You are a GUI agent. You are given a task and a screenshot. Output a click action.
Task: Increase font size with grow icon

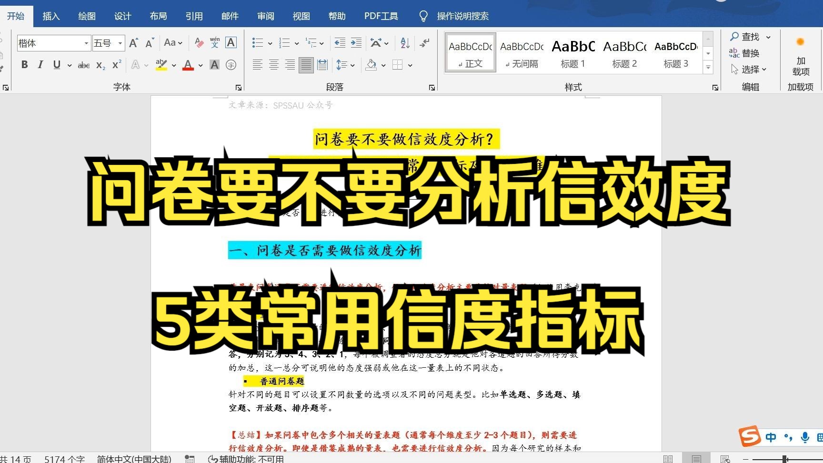tap(134, 43)
